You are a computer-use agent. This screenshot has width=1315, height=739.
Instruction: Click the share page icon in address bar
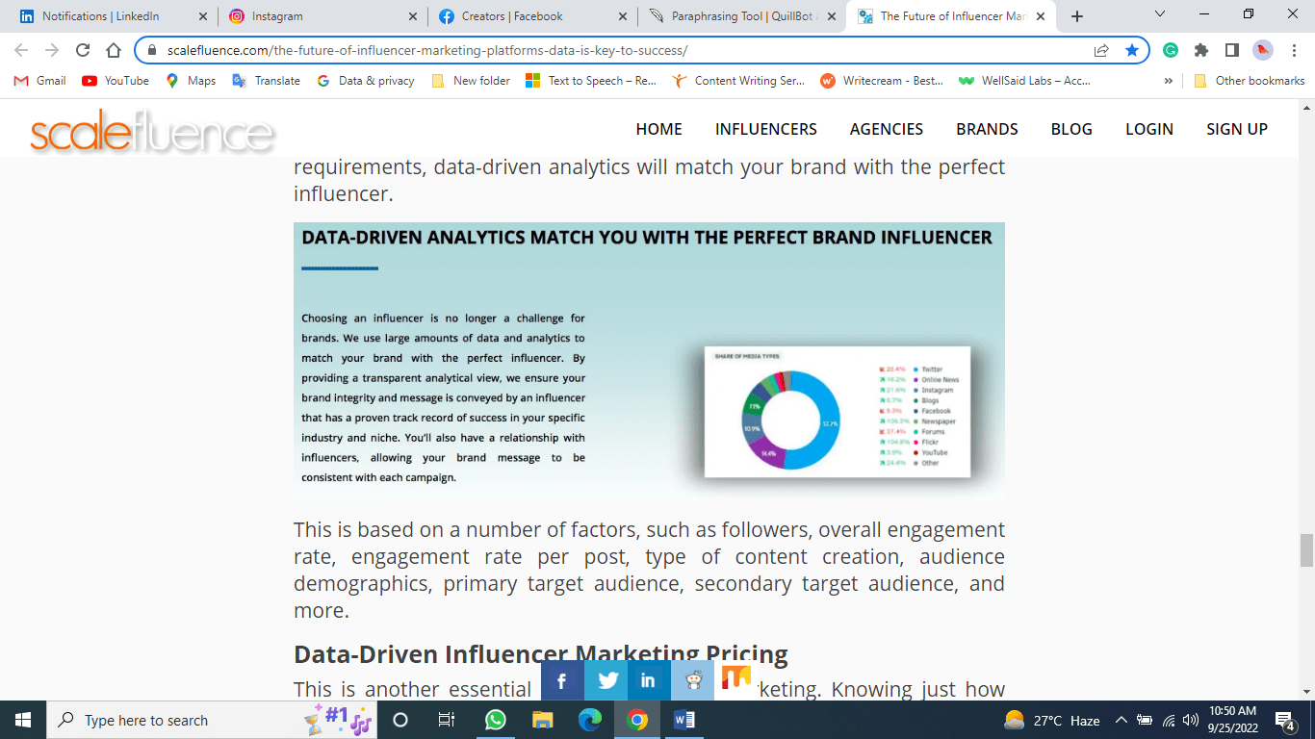tap(1101, 50)
